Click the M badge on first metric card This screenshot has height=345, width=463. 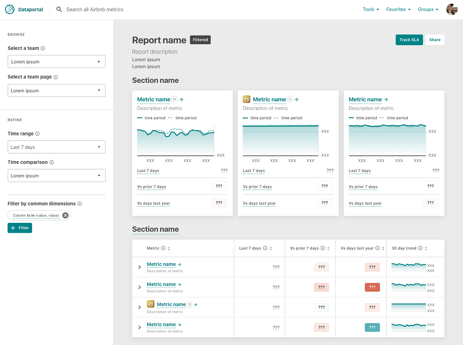click(174, 99)
